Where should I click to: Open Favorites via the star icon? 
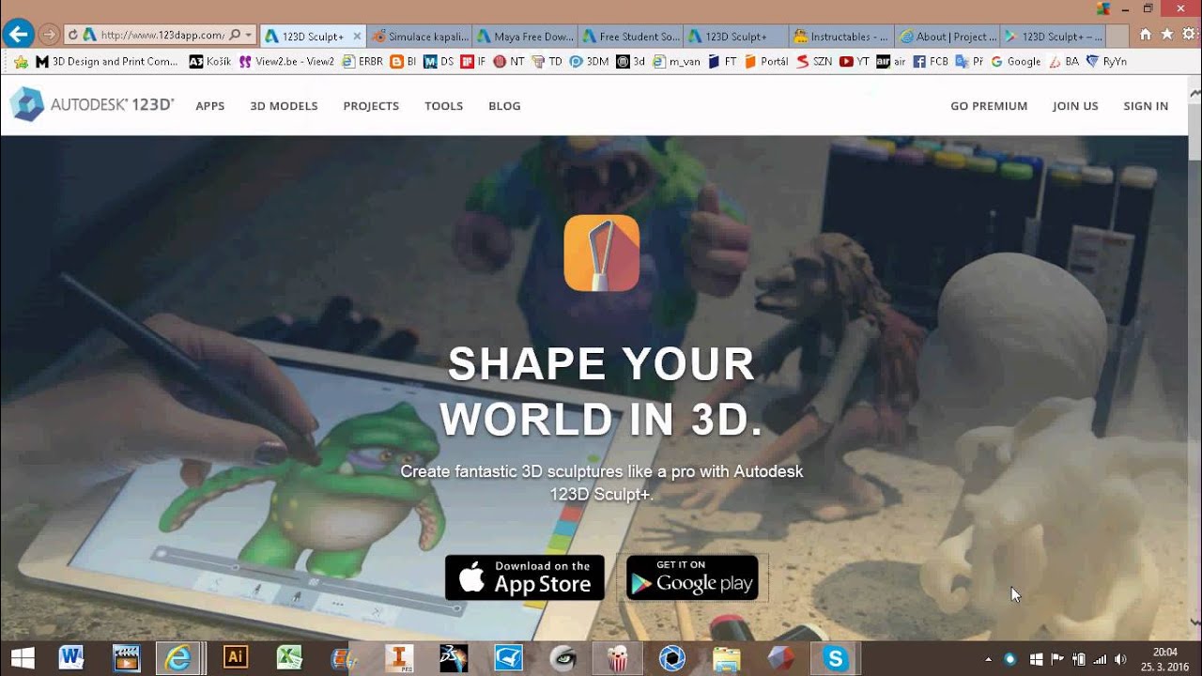[x=1167, y=35]
